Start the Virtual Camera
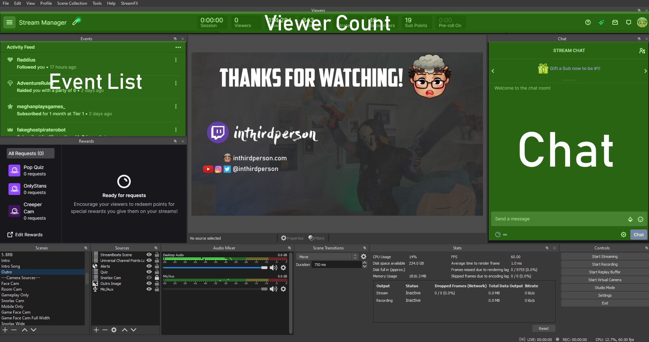Image resolution: width=649 pixels, height=342 pixels. [x=605, y=280]
